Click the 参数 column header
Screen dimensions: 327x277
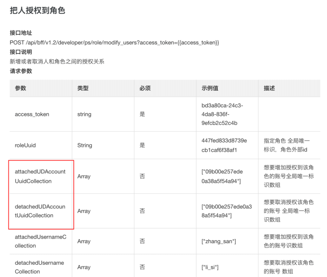click(21, 88)
